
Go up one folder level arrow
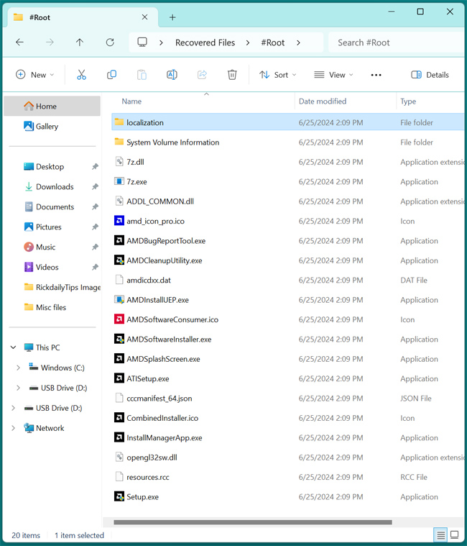point(80,42)
